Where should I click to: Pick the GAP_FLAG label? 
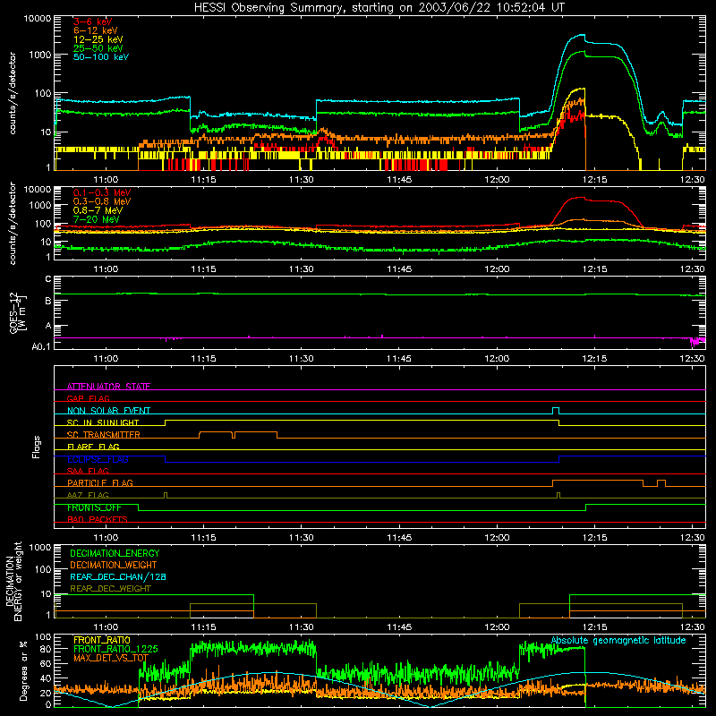click(x=88, y=398)
